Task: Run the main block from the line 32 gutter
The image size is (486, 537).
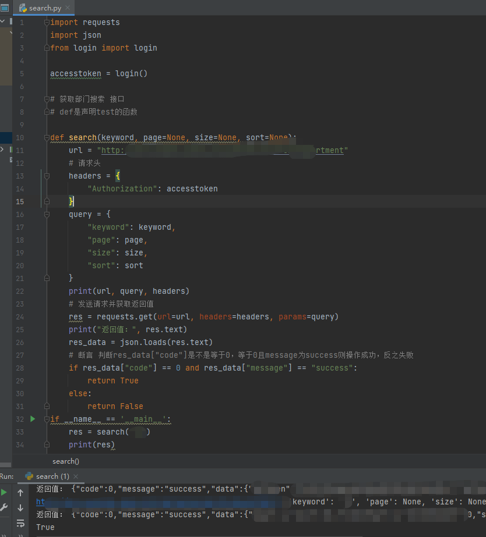Action: pos(33,419)
